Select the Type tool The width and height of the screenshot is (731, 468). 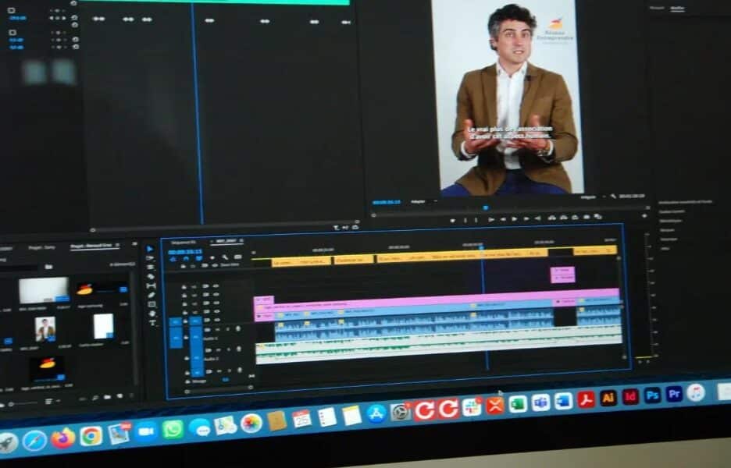(153, 323)
